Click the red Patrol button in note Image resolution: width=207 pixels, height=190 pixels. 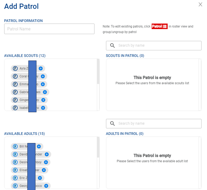pyautogui.click(x=159, y=26)
